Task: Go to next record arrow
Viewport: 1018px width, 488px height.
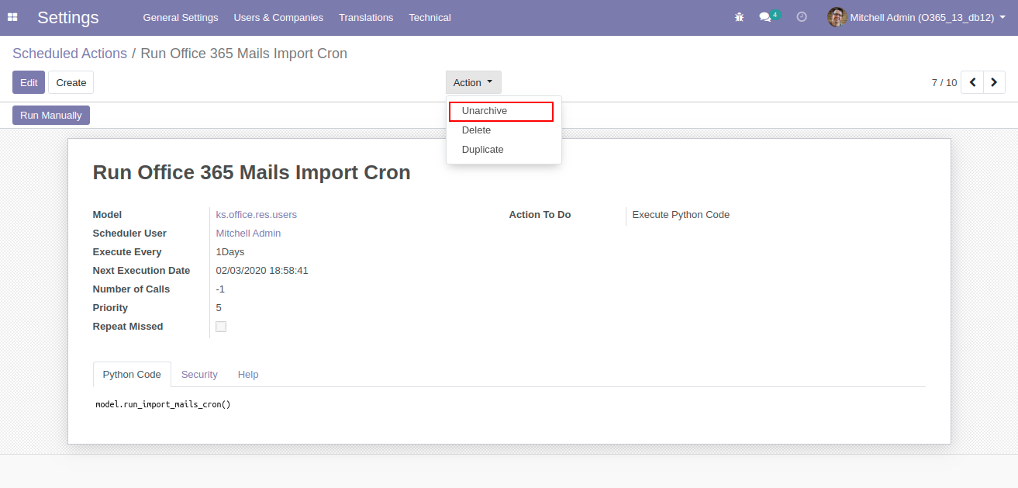Action: [994, 82]
